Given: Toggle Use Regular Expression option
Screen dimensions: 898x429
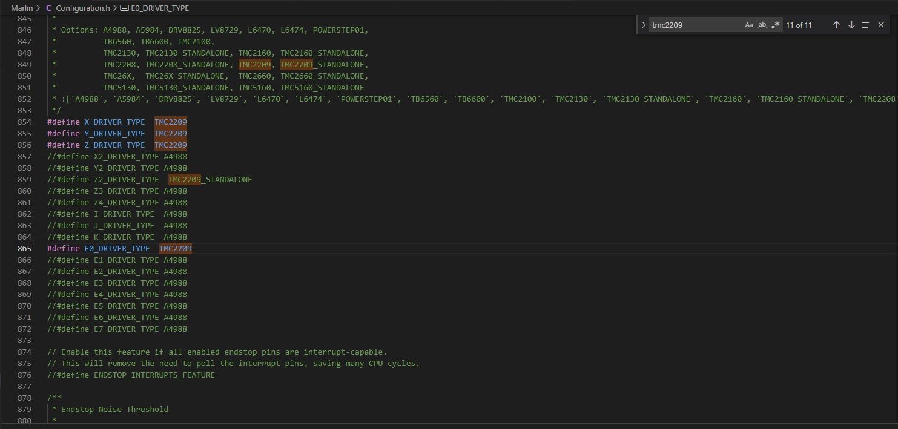Looking at the screenshot, I should (776, 25).
